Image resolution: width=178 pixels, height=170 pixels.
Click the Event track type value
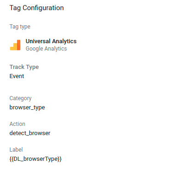coord(17,76)
